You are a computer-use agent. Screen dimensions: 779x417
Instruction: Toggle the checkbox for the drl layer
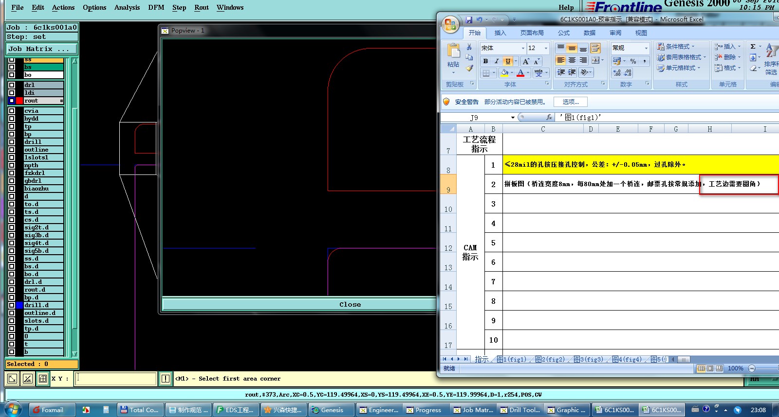12,85
